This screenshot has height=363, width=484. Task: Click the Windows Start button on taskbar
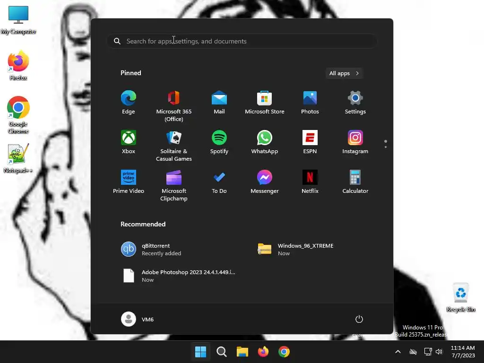200,352
